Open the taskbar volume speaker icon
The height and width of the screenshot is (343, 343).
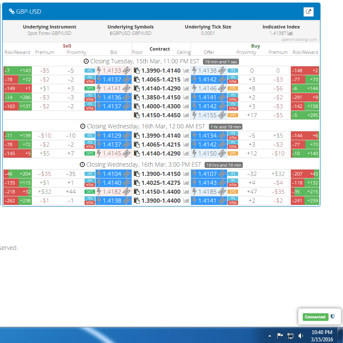pyautogui.click(x=301, y=335)
